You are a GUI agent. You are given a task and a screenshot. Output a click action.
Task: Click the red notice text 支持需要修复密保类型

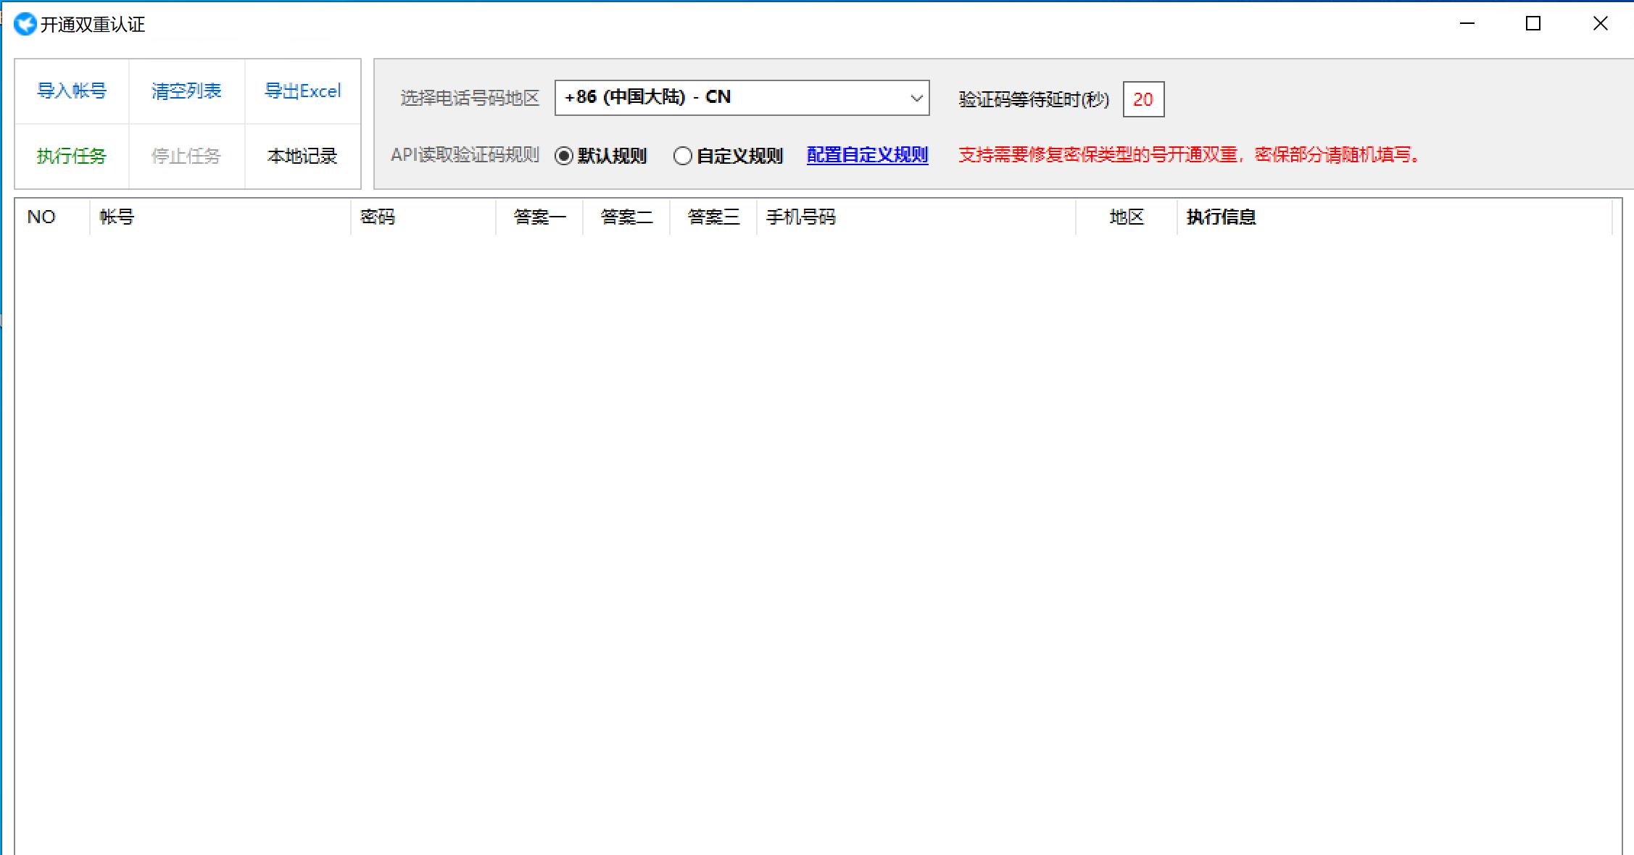tap(1189, 155)
